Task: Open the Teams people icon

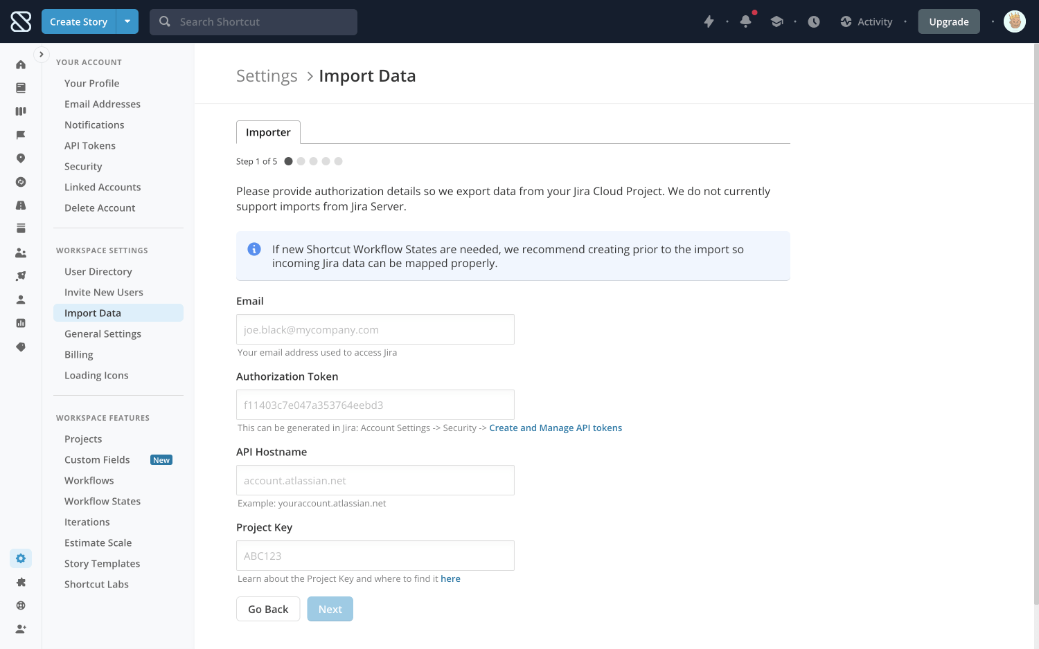Action: click(21, 253)
